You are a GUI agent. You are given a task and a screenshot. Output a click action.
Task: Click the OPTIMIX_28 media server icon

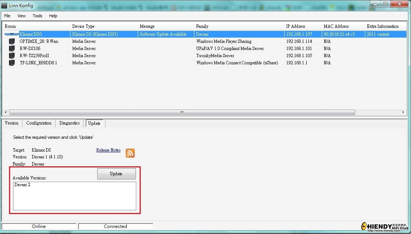pyautogui.click(x=12, y=41)
